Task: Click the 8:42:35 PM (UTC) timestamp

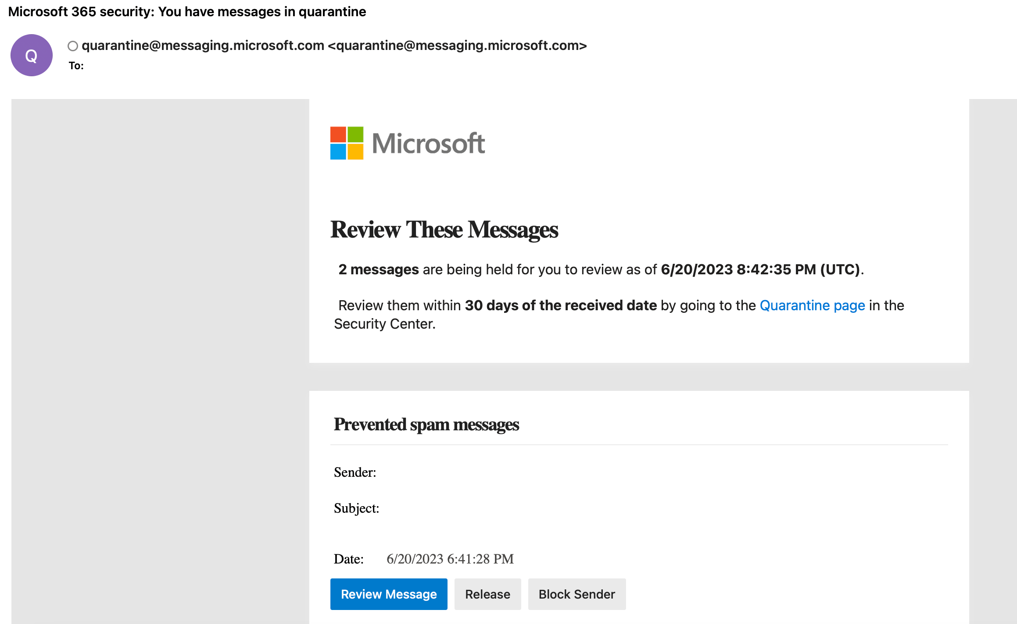Action: (798, 269)
